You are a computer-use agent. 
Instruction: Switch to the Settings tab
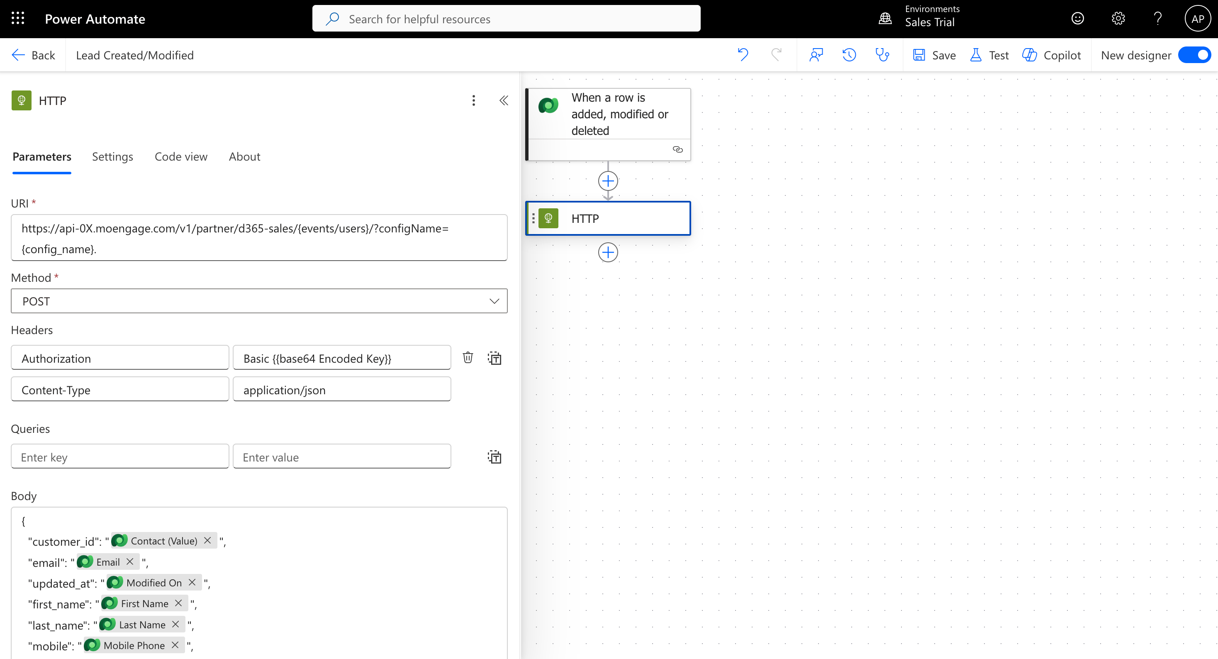click(112, 156)
